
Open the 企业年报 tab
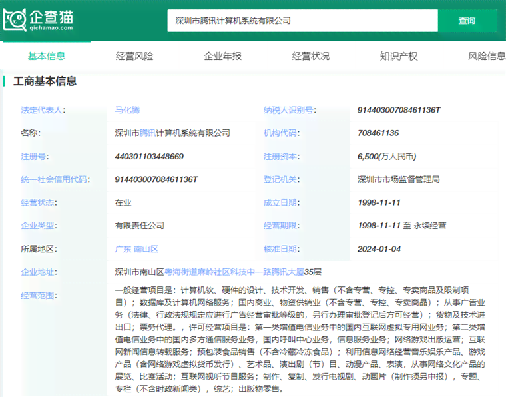pyautogui.click(x=222, y=56)
